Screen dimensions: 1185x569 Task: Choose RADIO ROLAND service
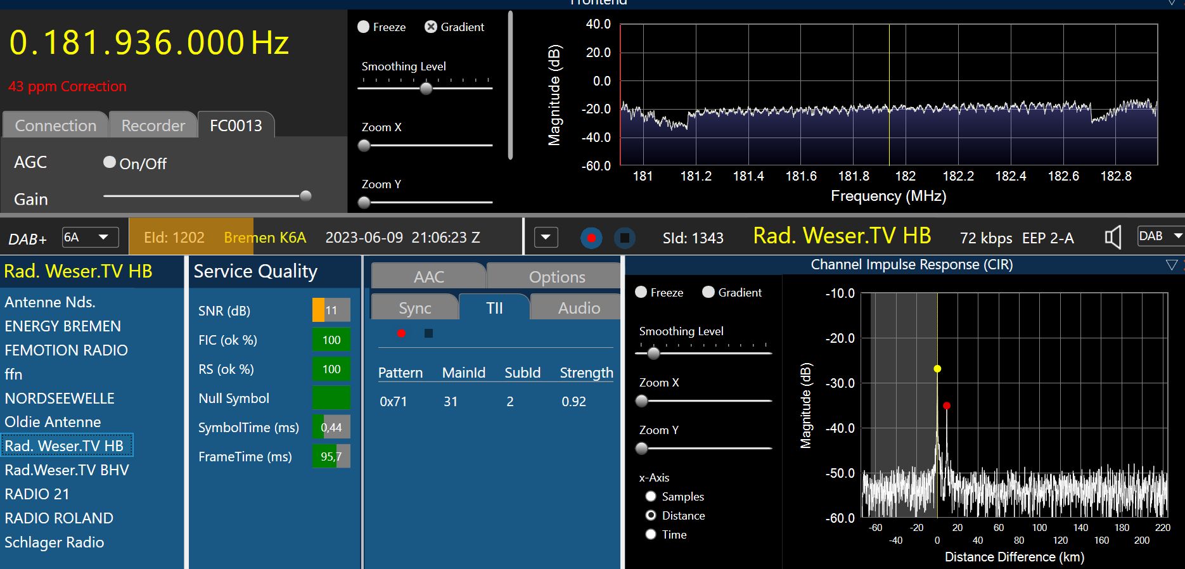click(59, 518)
